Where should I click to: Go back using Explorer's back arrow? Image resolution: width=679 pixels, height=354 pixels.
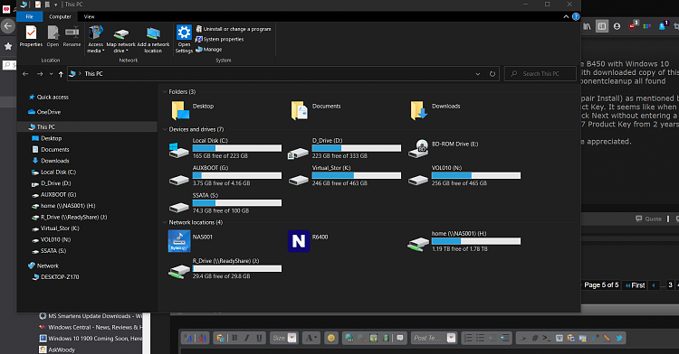tap(25, 74)
